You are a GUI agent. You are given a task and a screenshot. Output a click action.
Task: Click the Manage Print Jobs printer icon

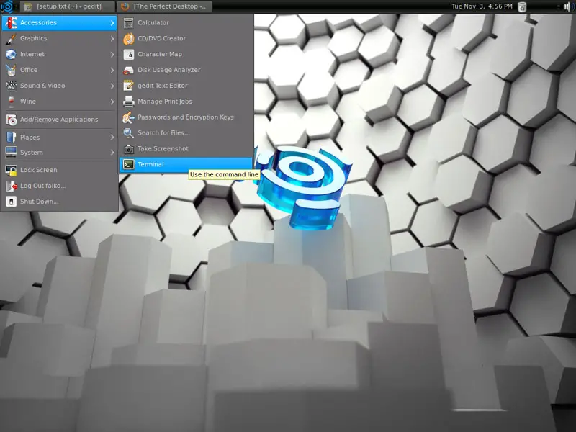(129, 102)
